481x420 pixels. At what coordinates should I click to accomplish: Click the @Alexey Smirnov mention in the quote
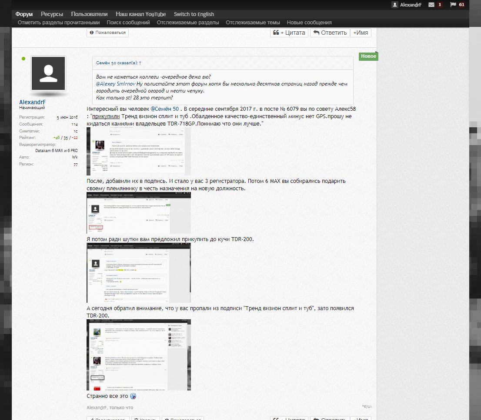pos(116,84)
